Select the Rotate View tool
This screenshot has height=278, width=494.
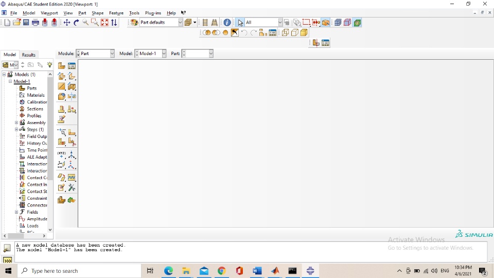[x=76, y=22]
